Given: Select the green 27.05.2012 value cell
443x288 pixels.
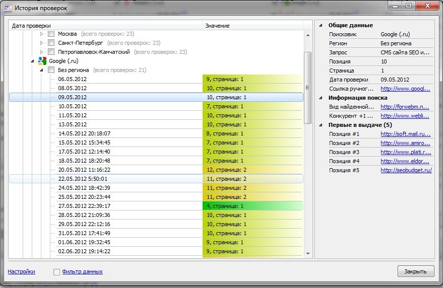Looking at the screenshot, I should click(252, 206).
